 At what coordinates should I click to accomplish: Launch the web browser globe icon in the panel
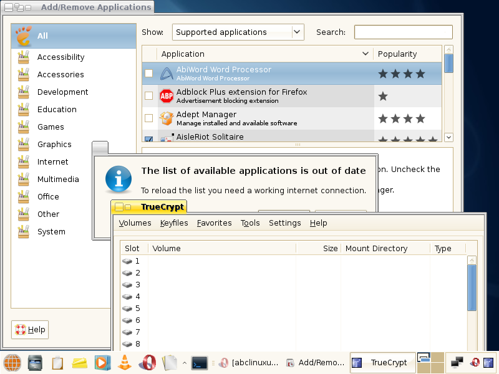click(12, 363)
